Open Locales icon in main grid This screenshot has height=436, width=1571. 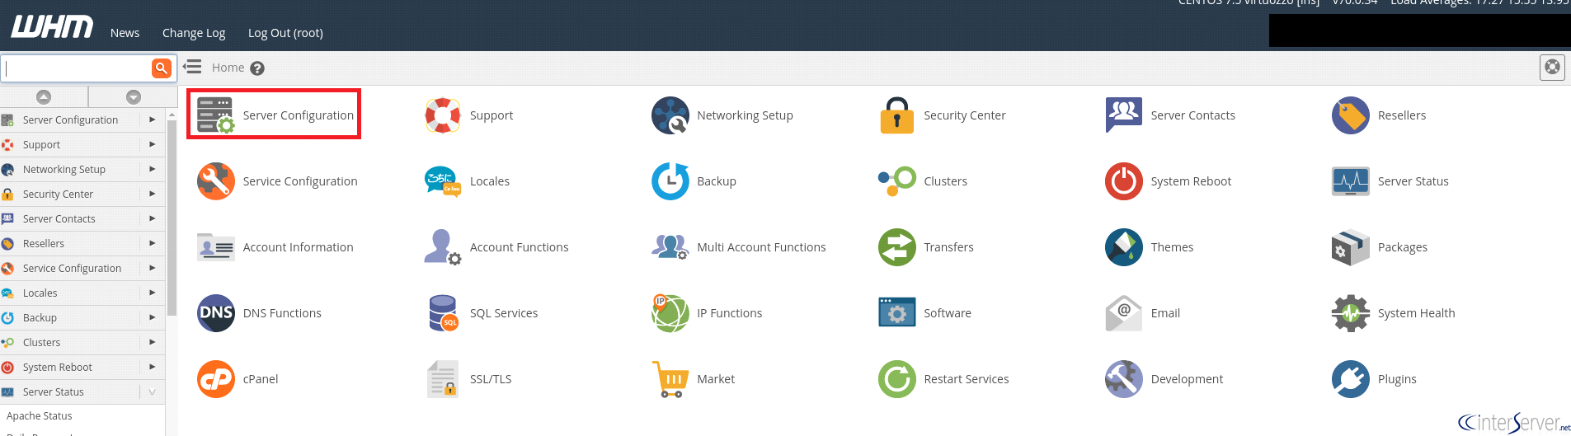443,181
